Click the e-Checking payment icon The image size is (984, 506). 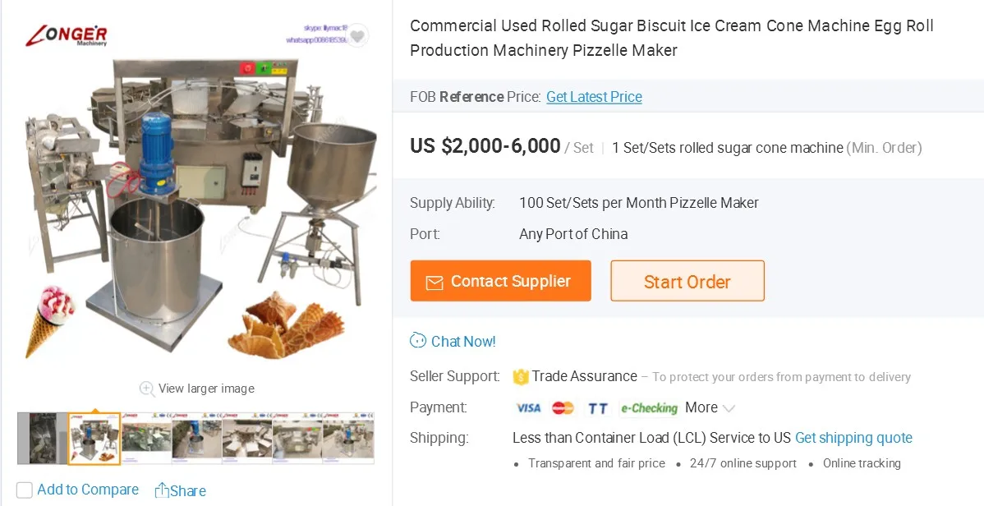(649, 408)
